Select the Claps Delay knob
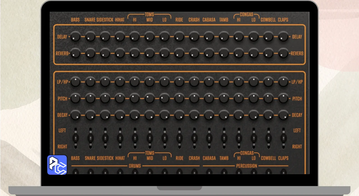Image resolution: width=359 pixels, height=196 pixels. tap(283, 37)
